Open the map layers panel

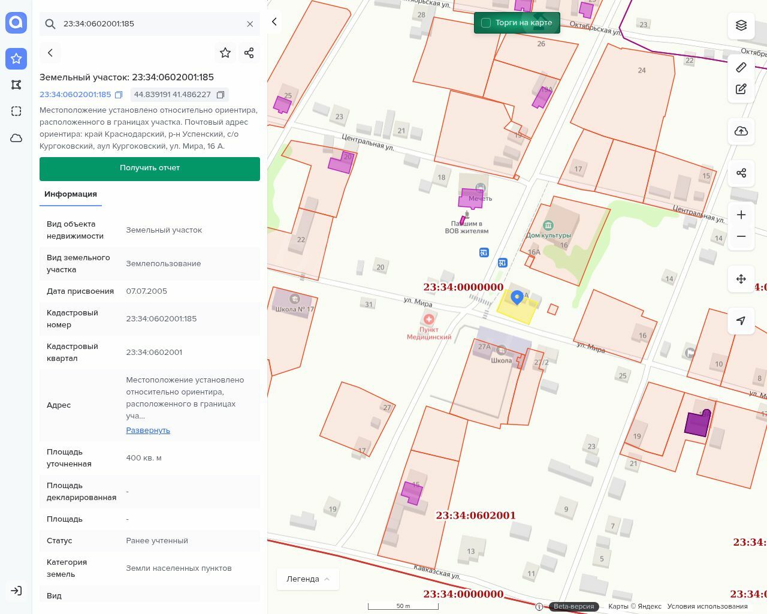tap(741, 25)
